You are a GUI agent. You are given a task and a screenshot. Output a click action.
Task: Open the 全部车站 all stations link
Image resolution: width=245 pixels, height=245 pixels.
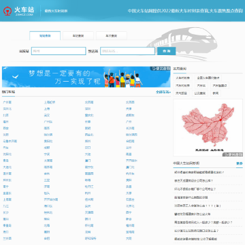163,92
